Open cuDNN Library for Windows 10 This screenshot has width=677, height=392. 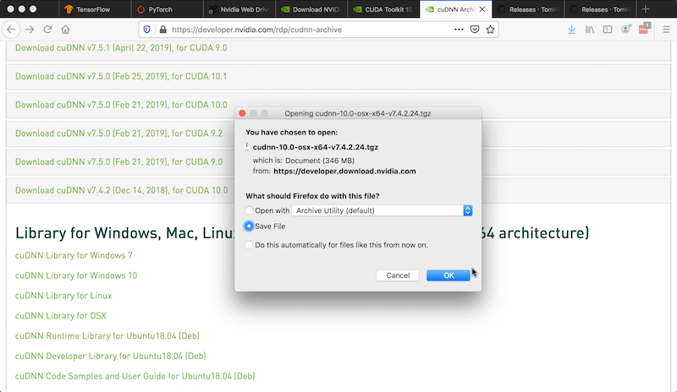(x=76, y=275)
